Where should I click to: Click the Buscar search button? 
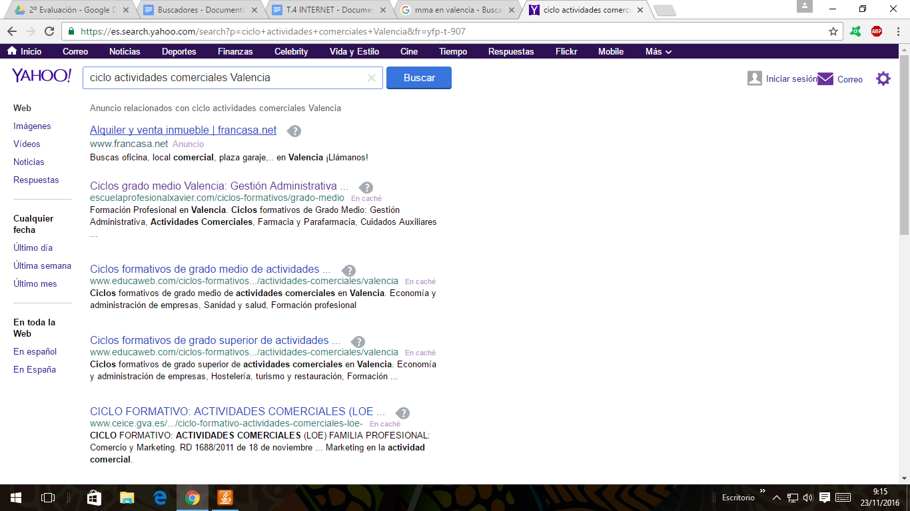419,78
